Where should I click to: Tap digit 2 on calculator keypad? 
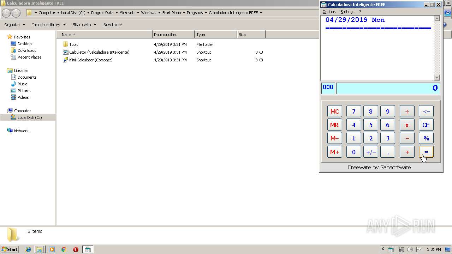click(370, 138)
